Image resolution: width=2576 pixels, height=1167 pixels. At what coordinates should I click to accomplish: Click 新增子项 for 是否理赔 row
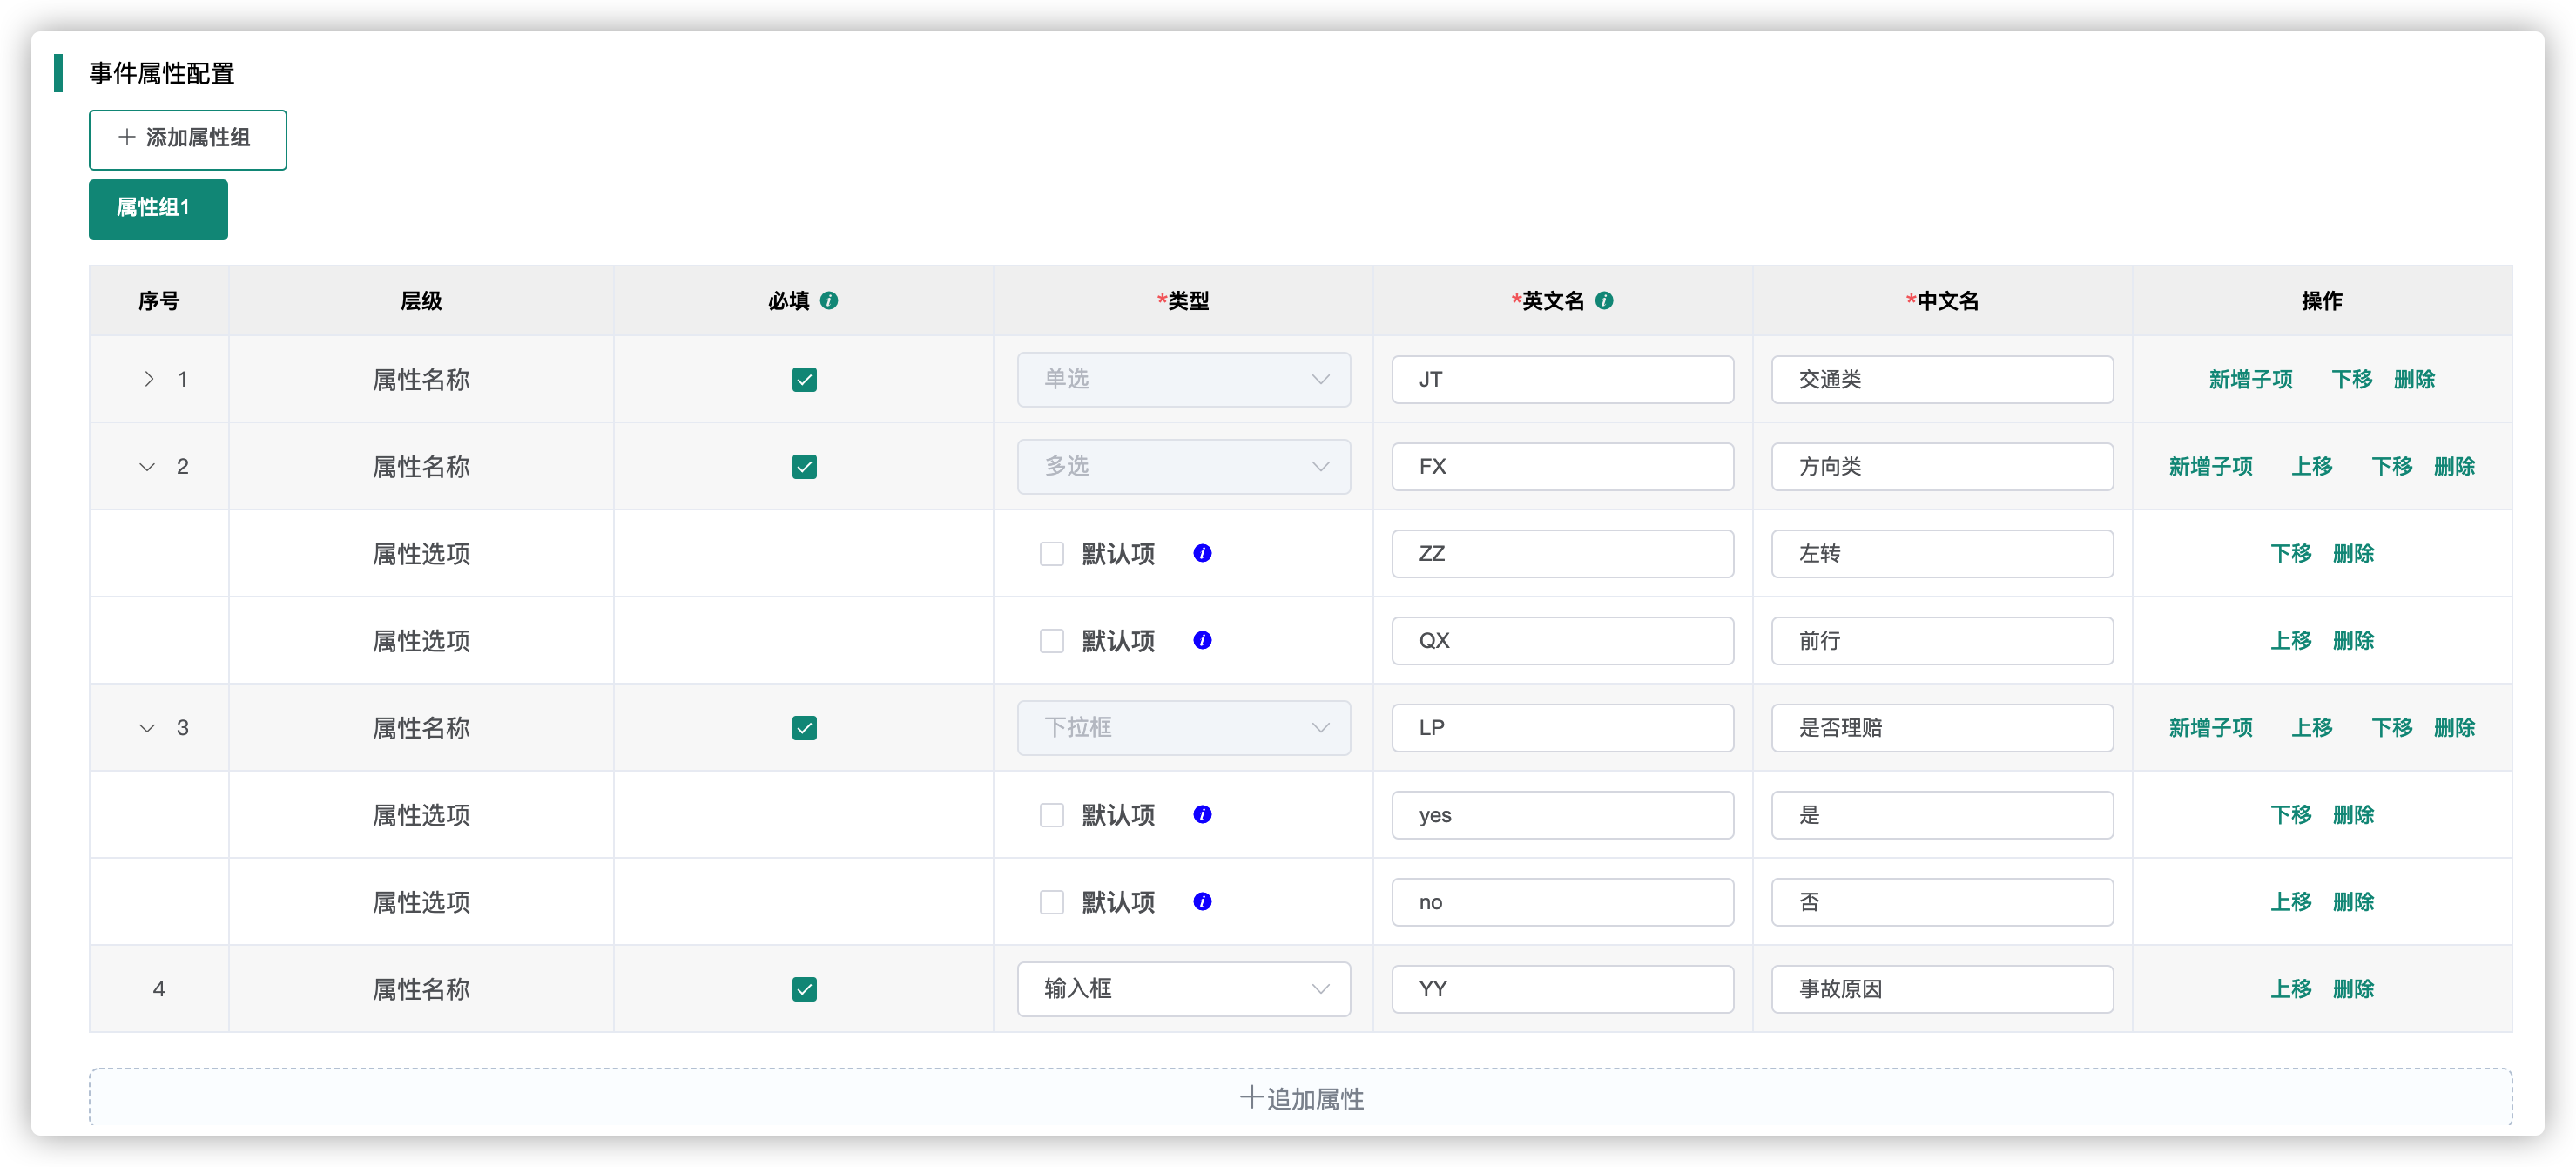[2210, 727]
